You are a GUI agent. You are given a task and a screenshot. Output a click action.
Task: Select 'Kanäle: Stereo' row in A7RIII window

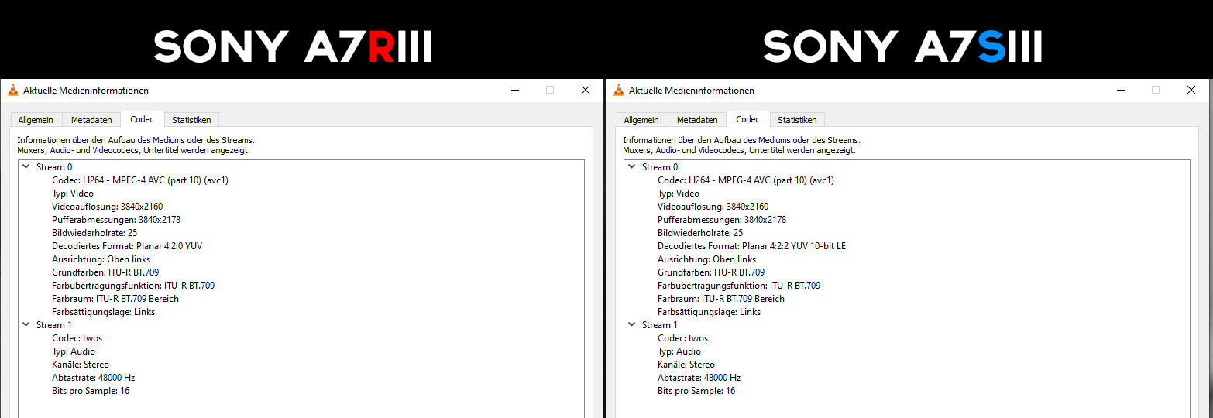pyautogui.click(x=81, y=365)
